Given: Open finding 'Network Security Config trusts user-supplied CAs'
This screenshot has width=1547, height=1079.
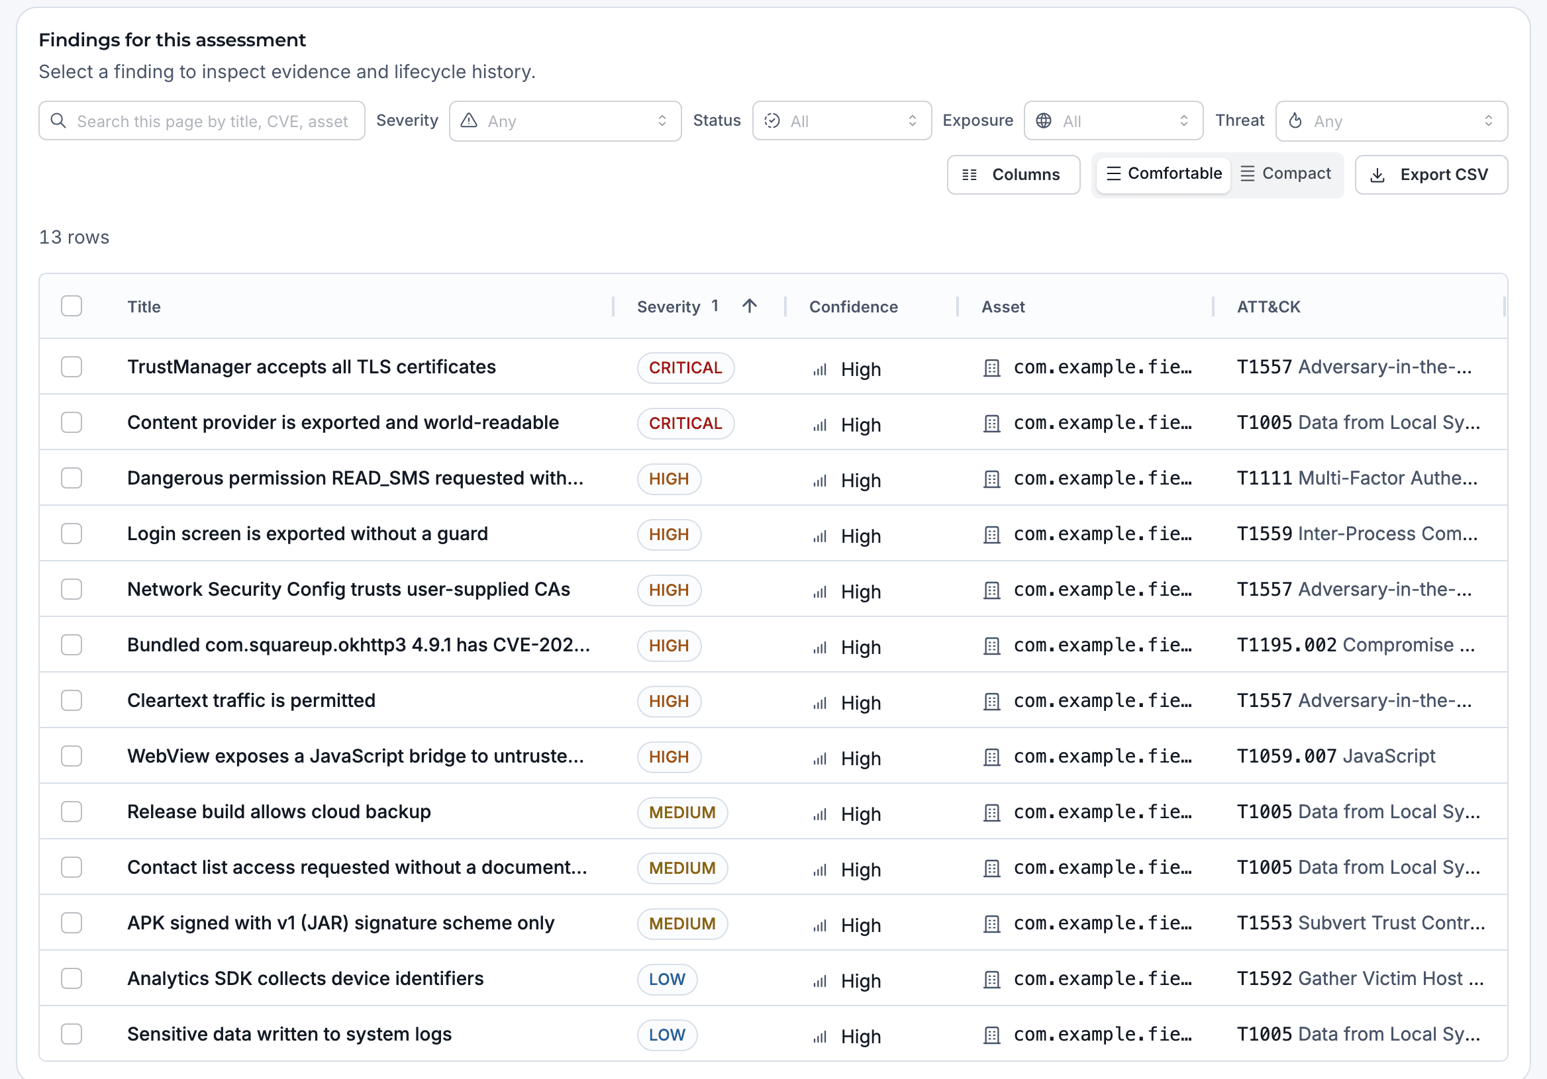Looking at the screenshot, I should (348, 589).
